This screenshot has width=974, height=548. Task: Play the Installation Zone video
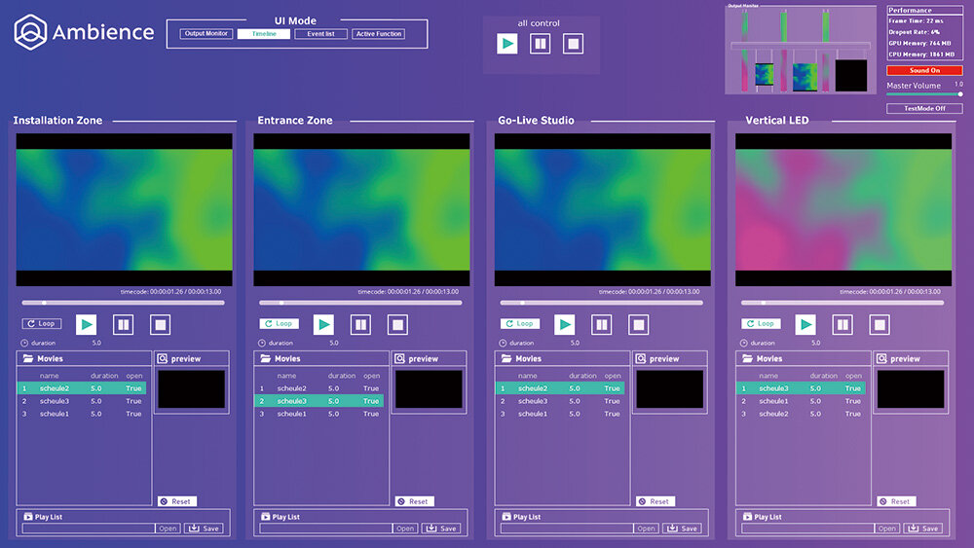click(x=87, y=324)
